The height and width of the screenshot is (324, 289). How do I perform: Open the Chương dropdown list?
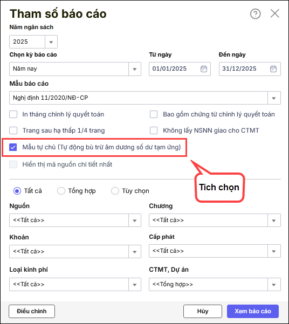[x=274, y=220]
